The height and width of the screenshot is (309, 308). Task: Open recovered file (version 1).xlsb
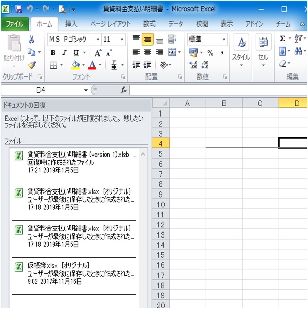[x=75, y=162]
